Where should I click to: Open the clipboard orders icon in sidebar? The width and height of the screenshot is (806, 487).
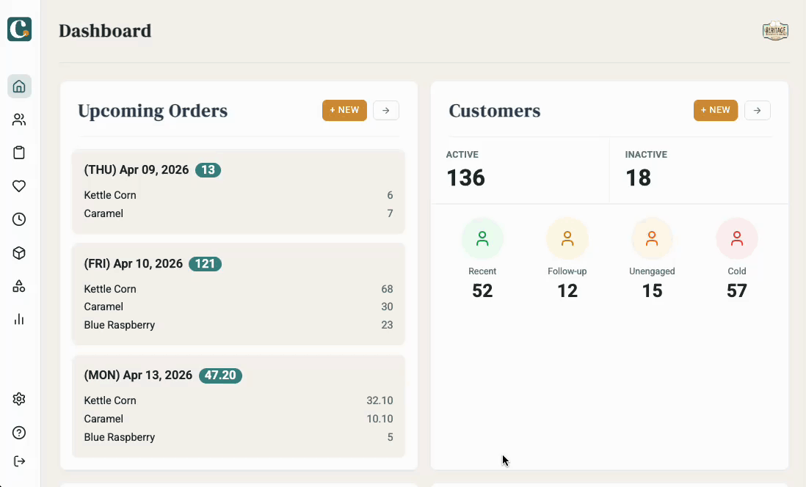pos(19,153)
